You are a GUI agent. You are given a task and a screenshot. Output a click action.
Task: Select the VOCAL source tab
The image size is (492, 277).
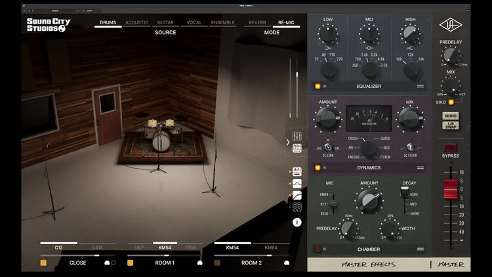click(x=194, y=23)
